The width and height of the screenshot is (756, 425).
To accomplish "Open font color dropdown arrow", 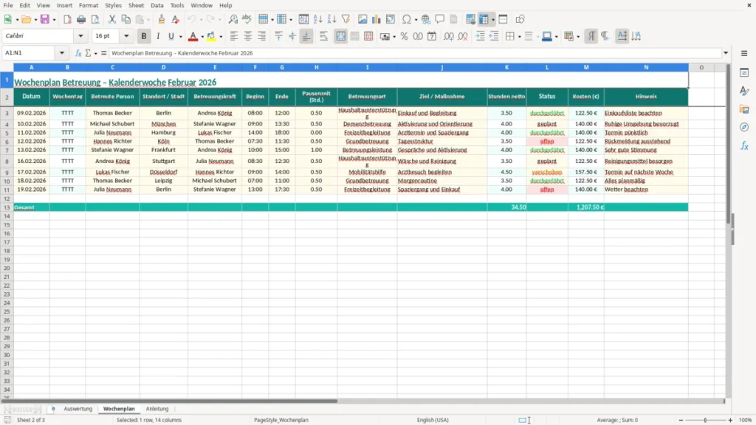I will pos(202,36).
